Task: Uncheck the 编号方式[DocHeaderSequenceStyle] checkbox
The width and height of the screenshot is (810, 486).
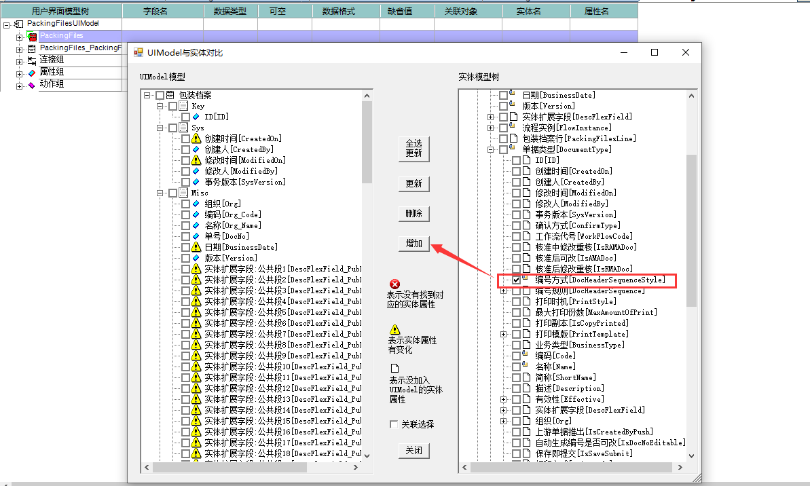Action: [x=517, y=280]
